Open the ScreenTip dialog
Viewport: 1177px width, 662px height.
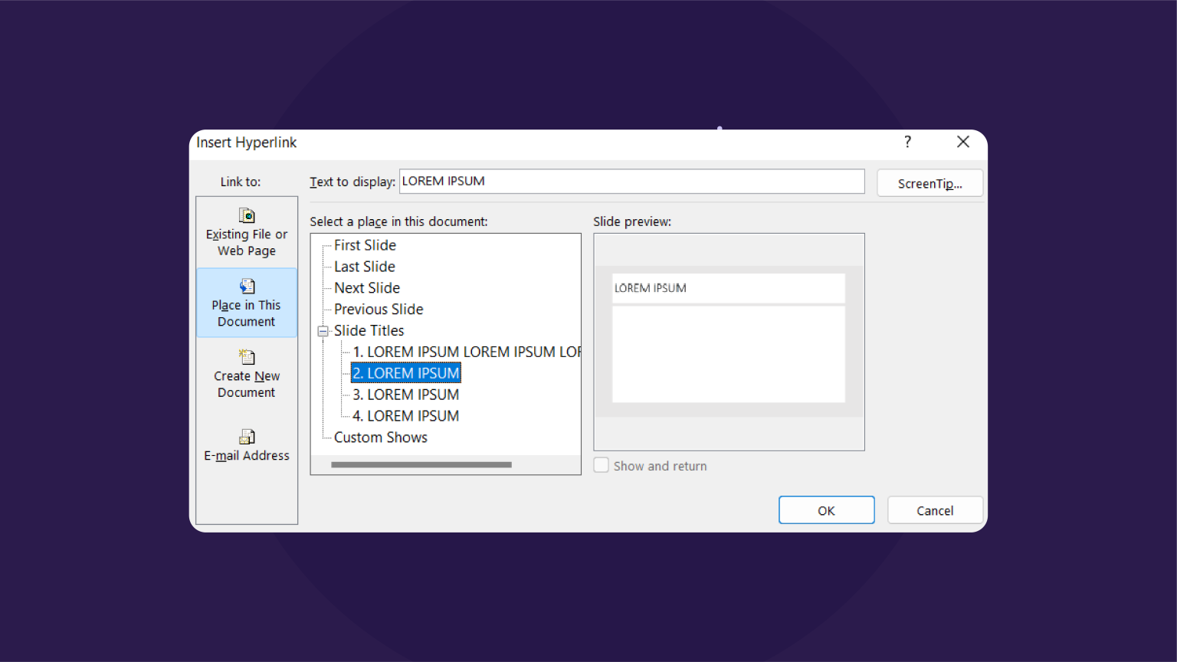[x=929, y=183]
